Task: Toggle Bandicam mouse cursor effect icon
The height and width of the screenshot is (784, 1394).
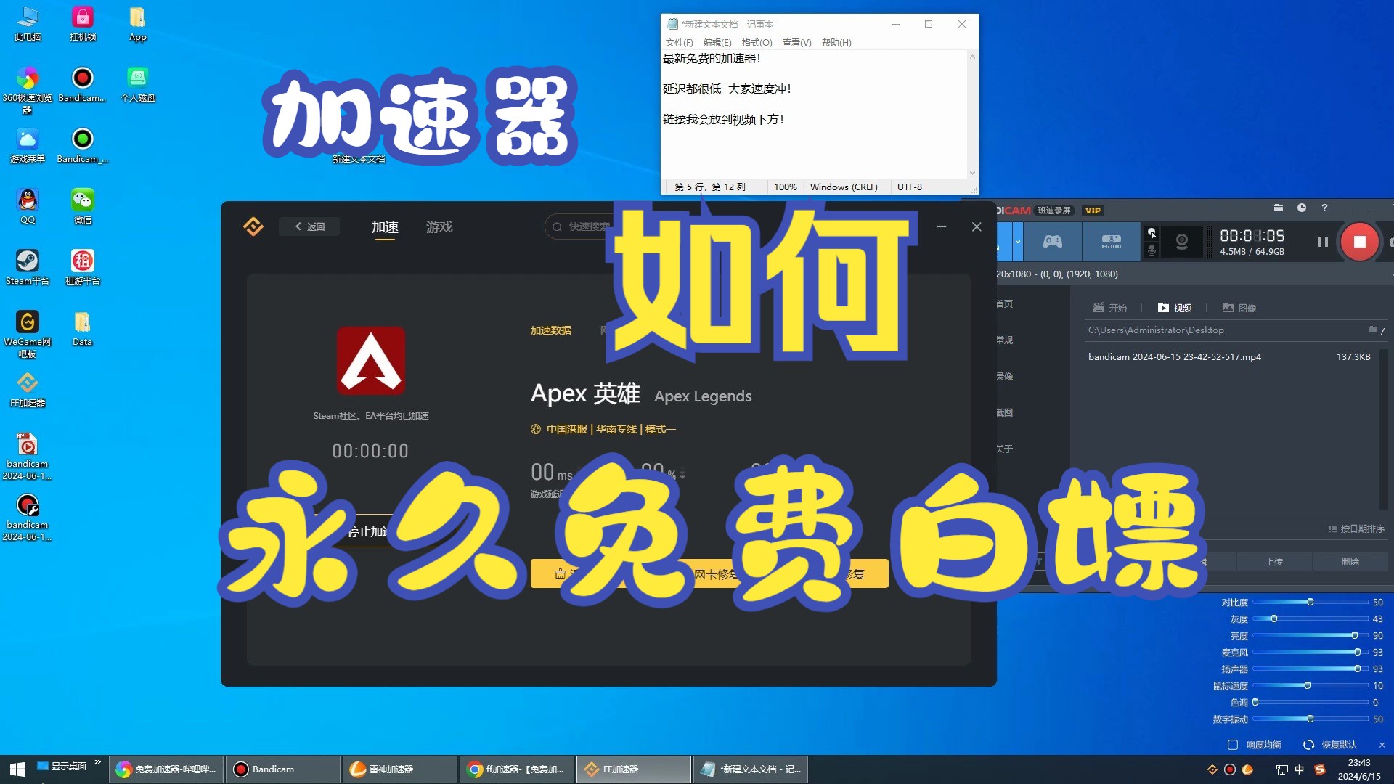Action: point(1152,233)
